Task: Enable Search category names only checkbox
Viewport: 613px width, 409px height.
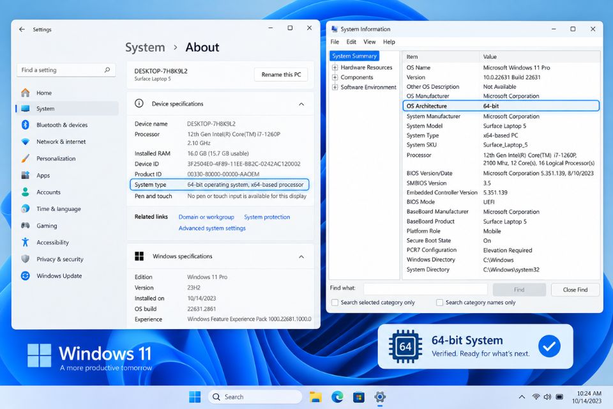Action: click(x=440, y=302)
